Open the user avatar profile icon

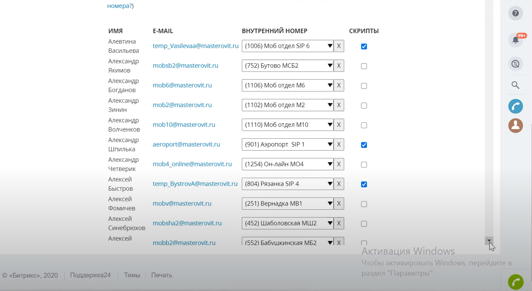click(516, 125)
